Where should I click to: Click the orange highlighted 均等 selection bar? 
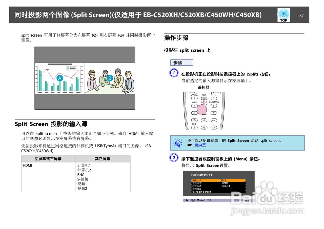click(224, 180)
